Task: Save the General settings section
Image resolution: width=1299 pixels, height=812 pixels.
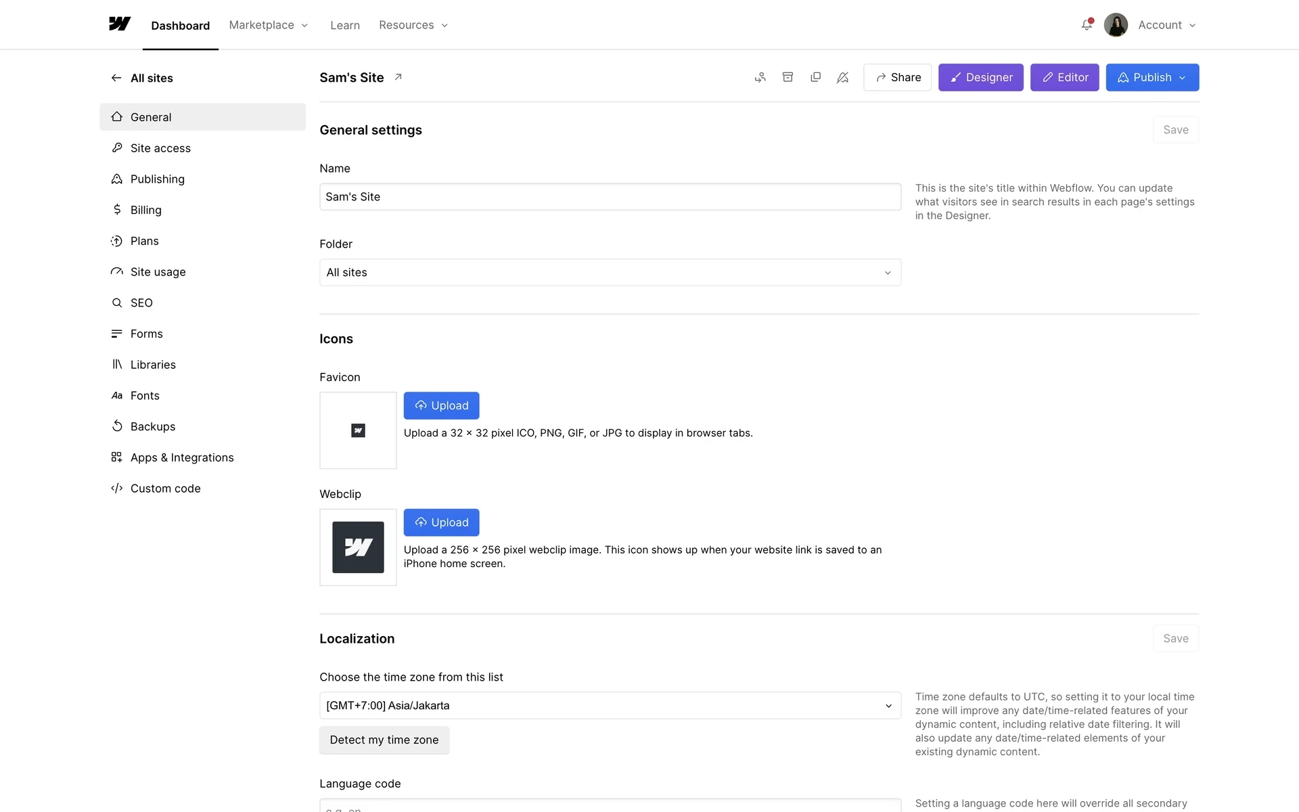Action: pos(1176,130)
